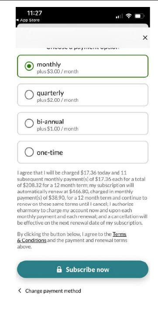The height and width of the screenshot is (317, 158).
Task: Select the bi-annual radio button
Action: point(29,123)
